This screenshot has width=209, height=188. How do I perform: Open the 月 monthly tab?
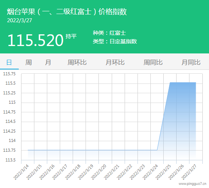click(x=48, y=62)
